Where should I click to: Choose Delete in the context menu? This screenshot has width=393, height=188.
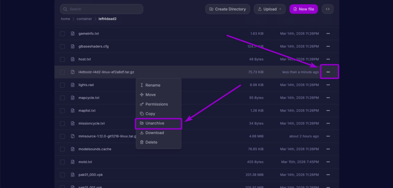pyautogui.click(x=159, y=142)
